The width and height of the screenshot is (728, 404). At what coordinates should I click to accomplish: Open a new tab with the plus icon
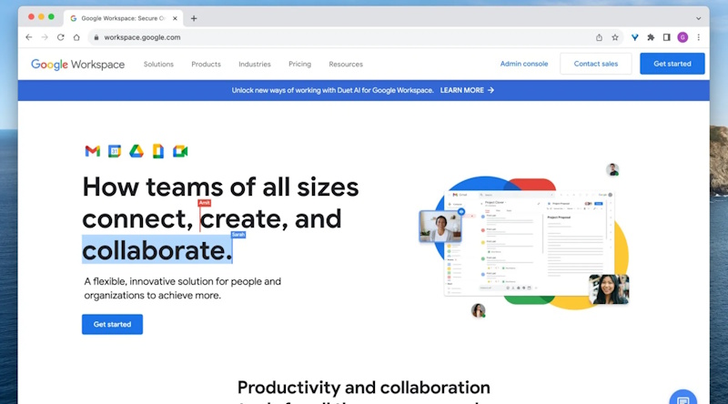tap(194, 18)
